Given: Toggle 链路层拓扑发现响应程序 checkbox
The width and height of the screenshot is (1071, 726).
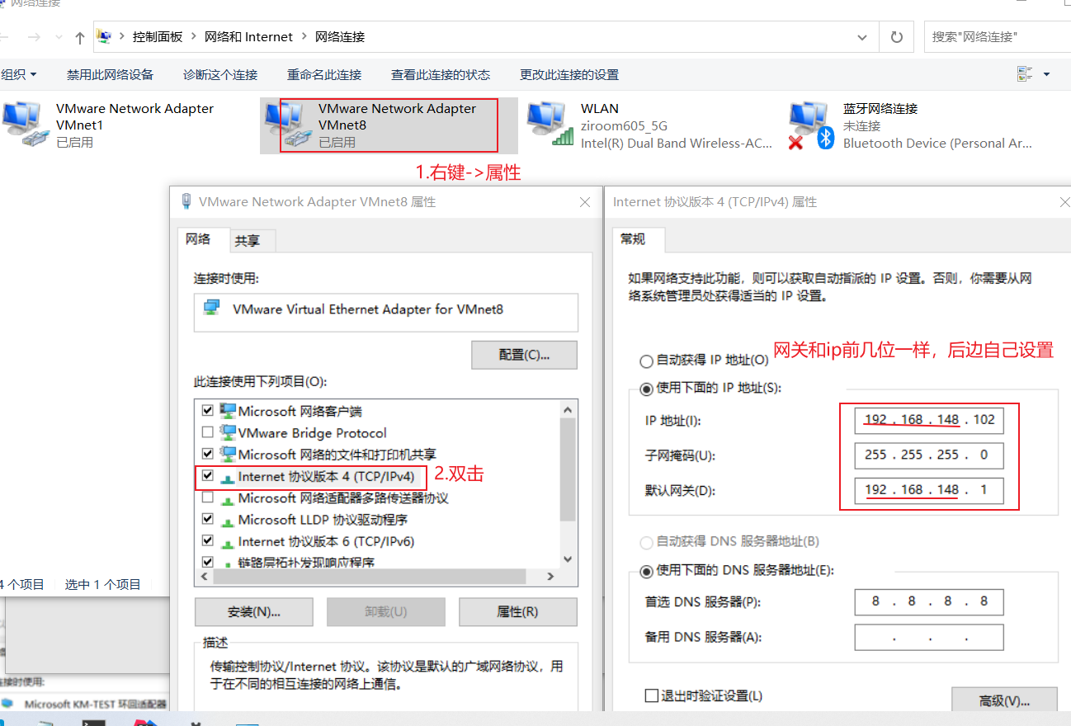Looking at the screenshot, I should pos(207,563).
